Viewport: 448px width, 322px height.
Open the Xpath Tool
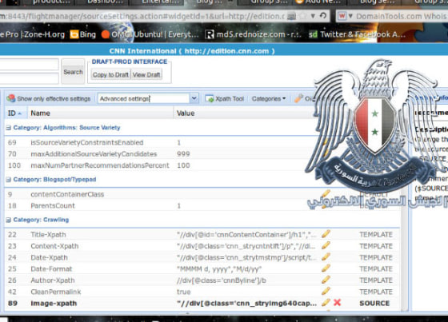coord(225,99)
